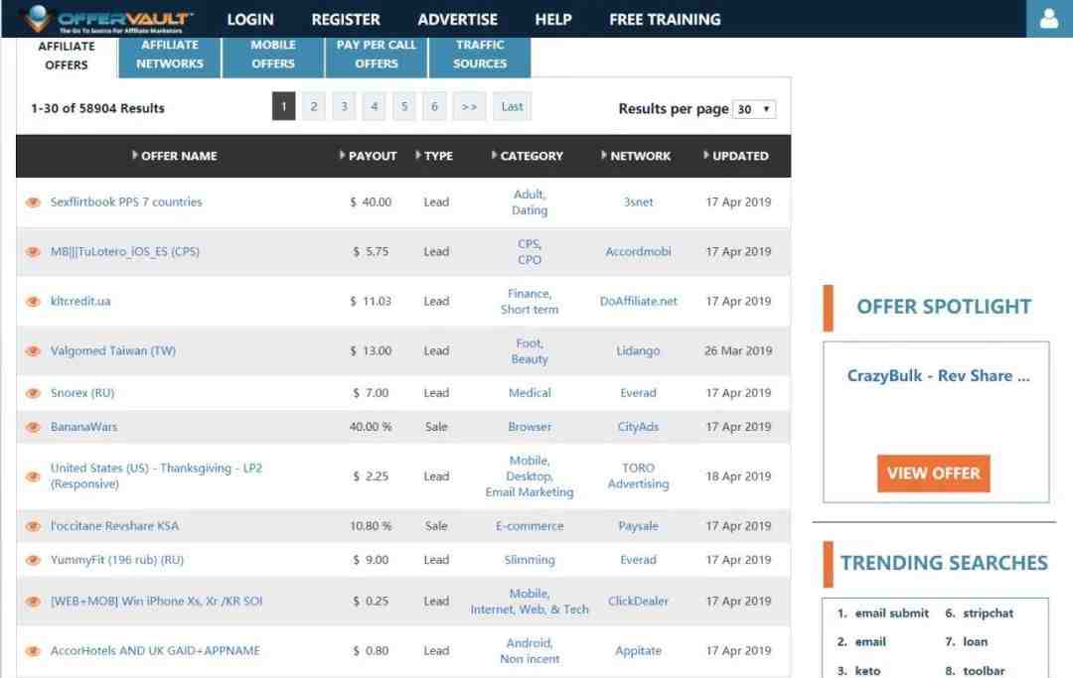Click eye icon beside l'occitane Revshare KSA
The height and width of the screenshot is (678, 1073).
pos(33,526)
